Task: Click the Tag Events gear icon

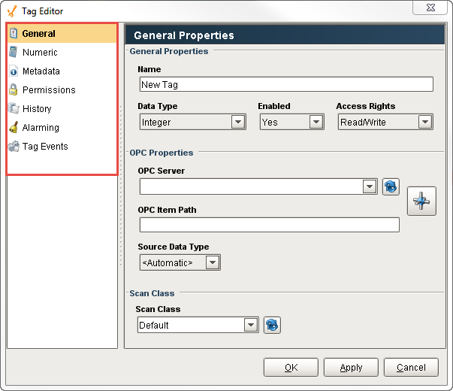Action: tap(14, 147)
